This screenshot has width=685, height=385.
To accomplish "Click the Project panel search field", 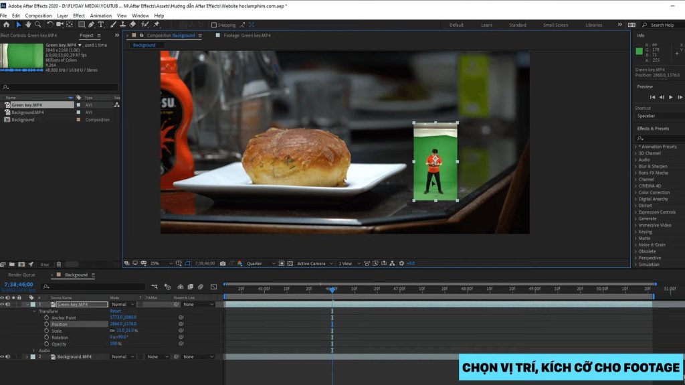I will [60, 87].
